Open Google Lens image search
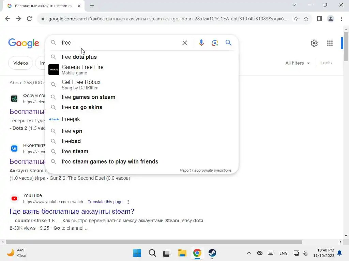349x261 pixels. pos(215,42)
